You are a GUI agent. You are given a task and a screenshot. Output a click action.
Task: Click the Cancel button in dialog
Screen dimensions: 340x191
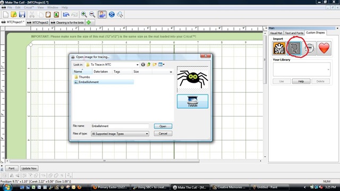163,134
